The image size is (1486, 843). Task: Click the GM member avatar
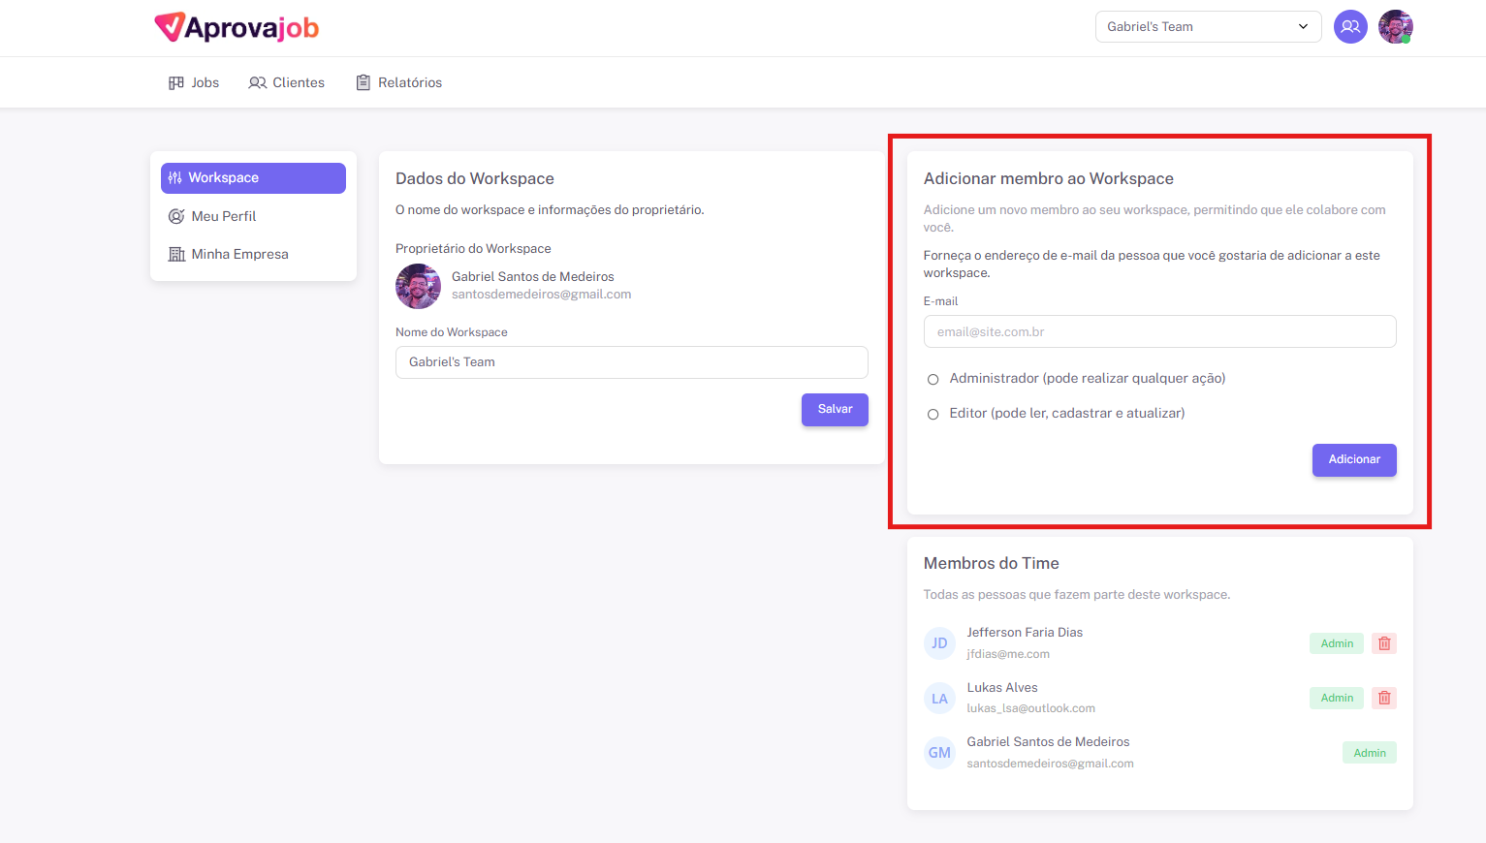(939, 753)
